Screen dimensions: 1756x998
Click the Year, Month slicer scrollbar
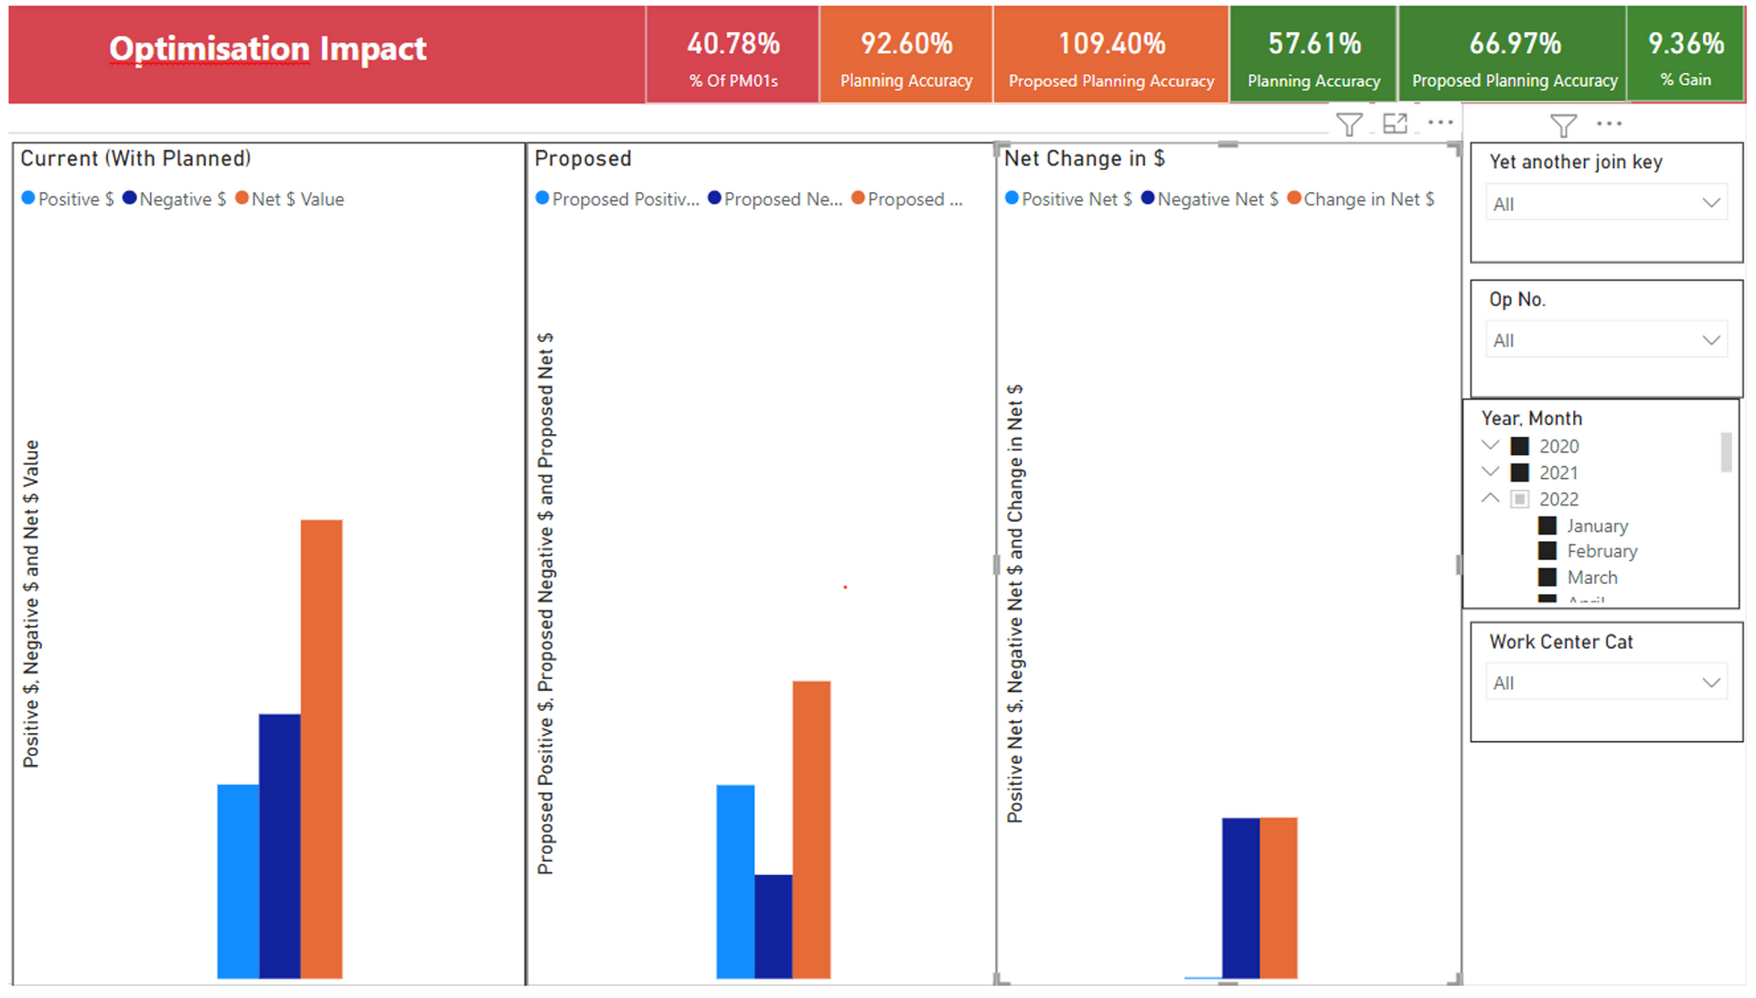click(1726, 452)
